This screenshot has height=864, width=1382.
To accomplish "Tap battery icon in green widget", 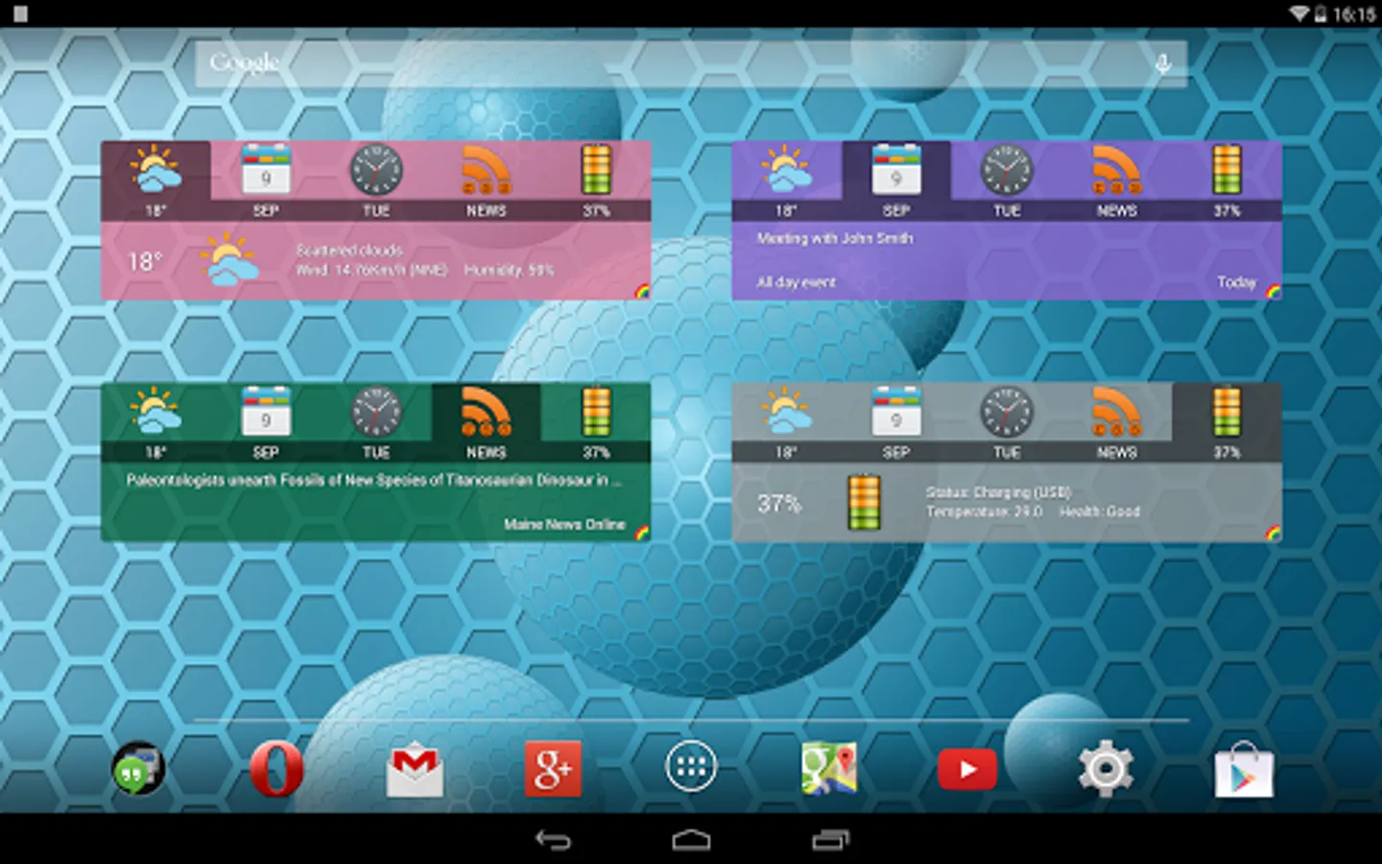I will pyautogui.click(x=596, y=412).
